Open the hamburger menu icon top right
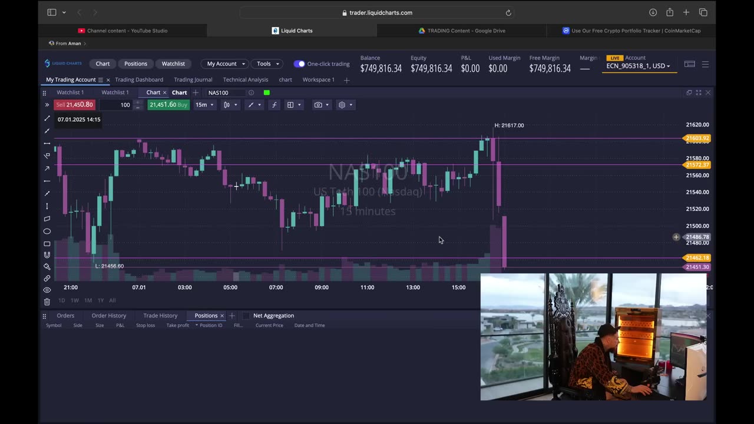The image size is (754, 424). pos(705,64)
